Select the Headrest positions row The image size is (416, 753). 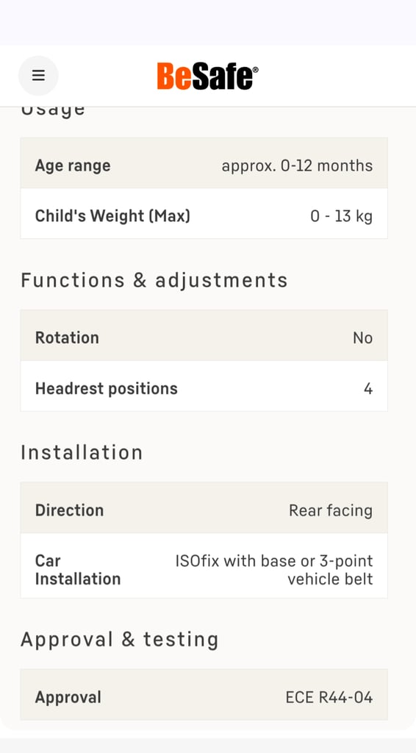coord(204,388)
